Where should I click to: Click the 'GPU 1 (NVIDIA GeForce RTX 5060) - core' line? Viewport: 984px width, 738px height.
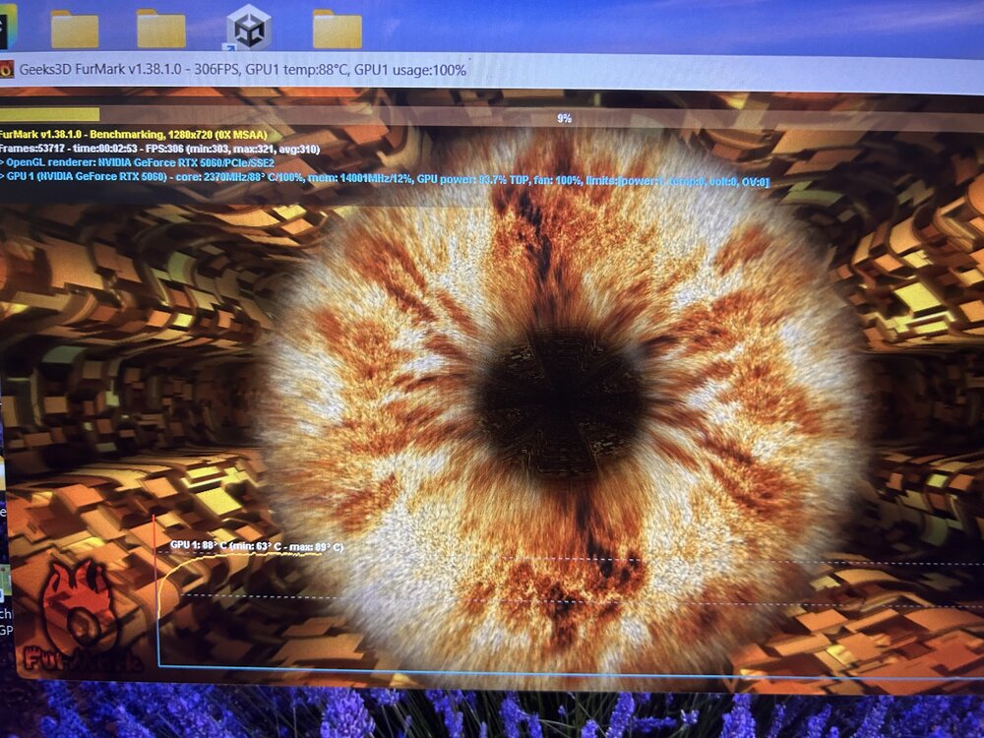click(x=384, y=178)
